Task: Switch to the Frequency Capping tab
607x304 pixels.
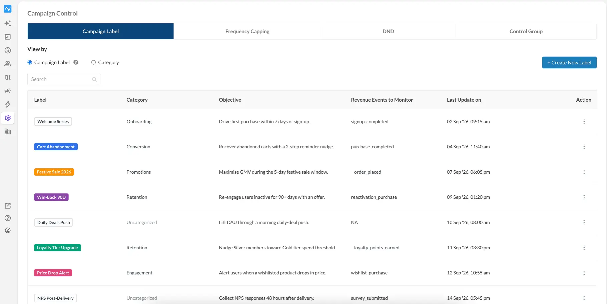Action: tap(247, 31)
